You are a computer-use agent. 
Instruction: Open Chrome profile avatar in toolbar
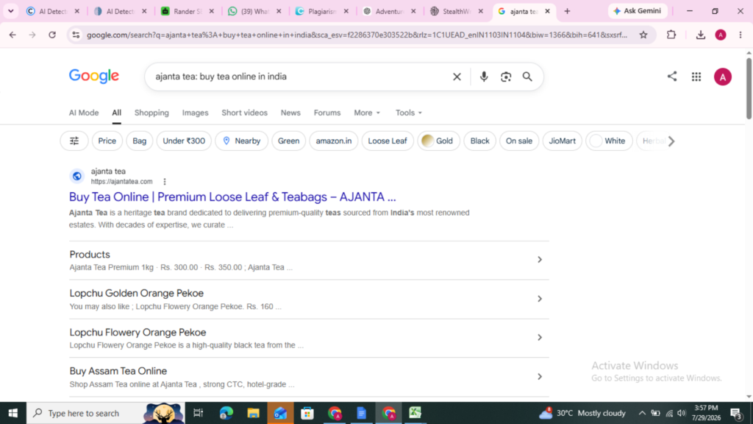click(721, 35)
